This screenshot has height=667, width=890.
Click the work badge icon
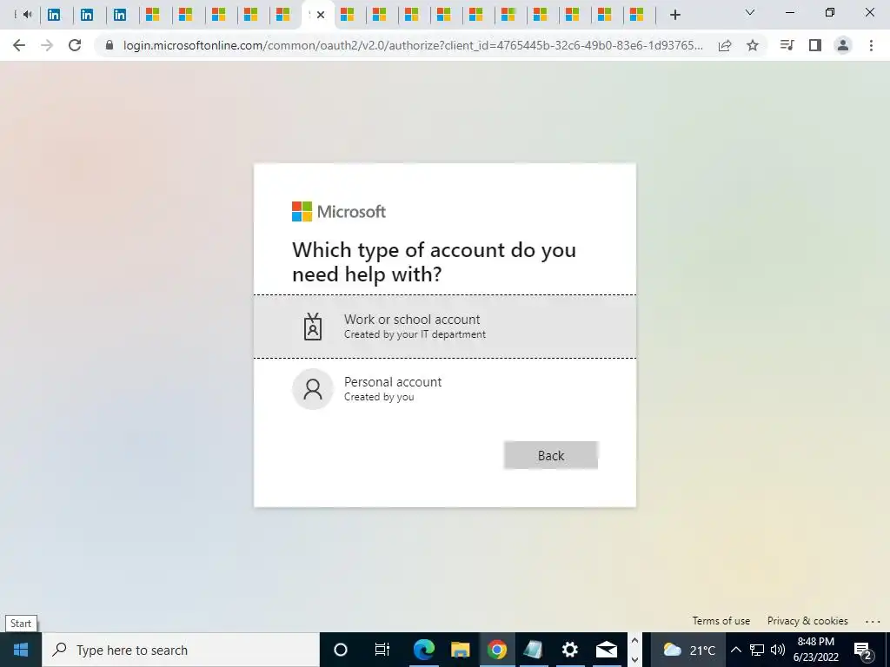(x=313, y=327)
